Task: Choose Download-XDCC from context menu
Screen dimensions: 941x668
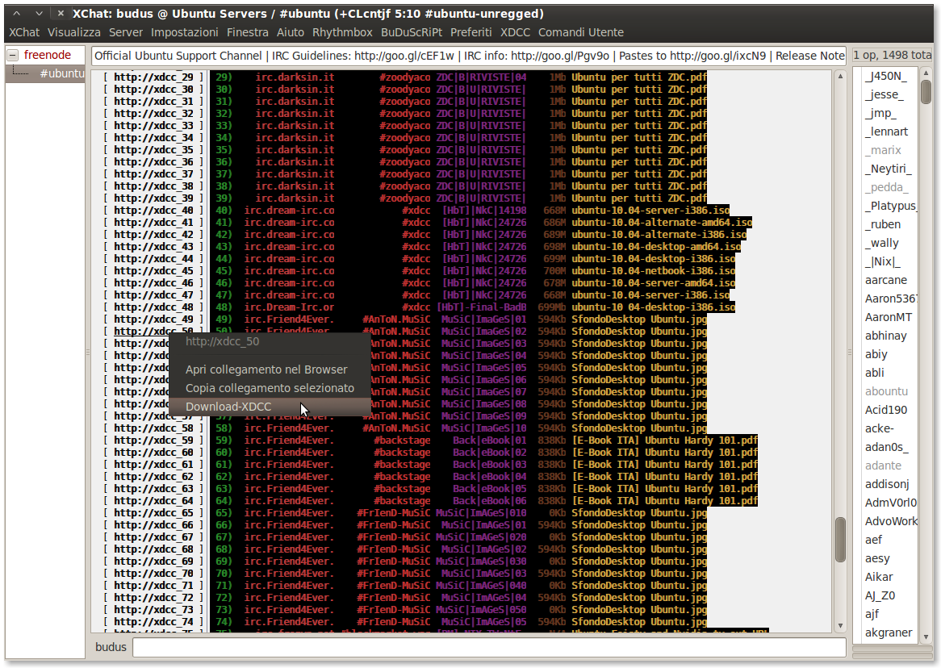Action: pos(228,407)
